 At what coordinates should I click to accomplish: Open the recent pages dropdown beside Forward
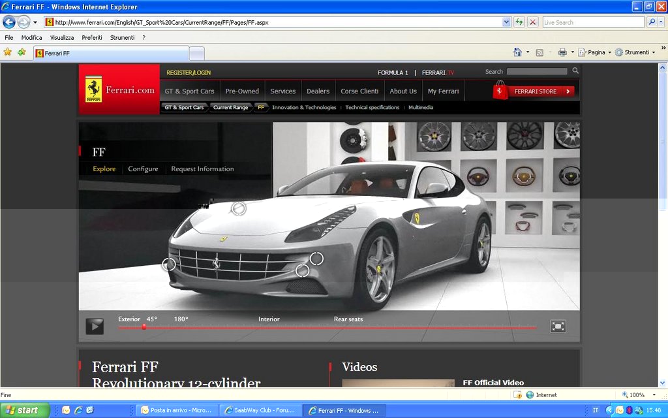click(35, 22)
